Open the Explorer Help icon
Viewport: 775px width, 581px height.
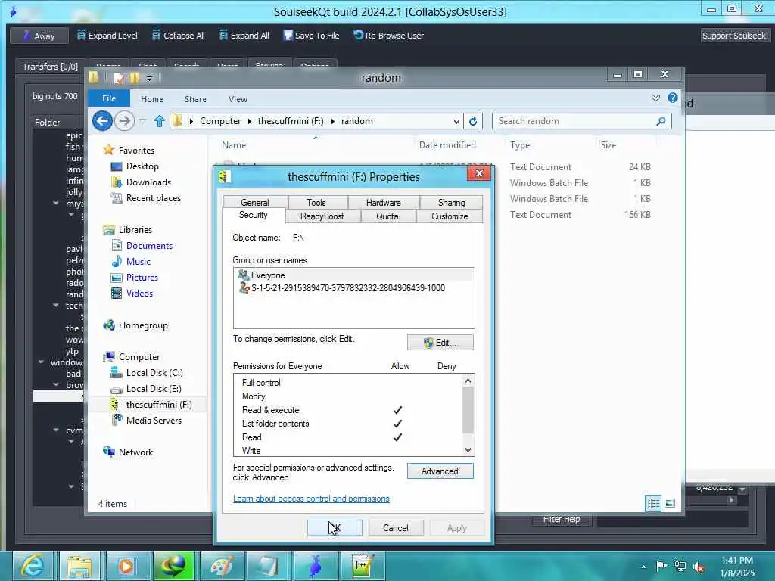coord(673,98)
